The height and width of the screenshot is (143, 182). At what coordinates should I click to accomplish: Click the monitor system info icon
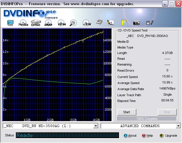point(10,23)
